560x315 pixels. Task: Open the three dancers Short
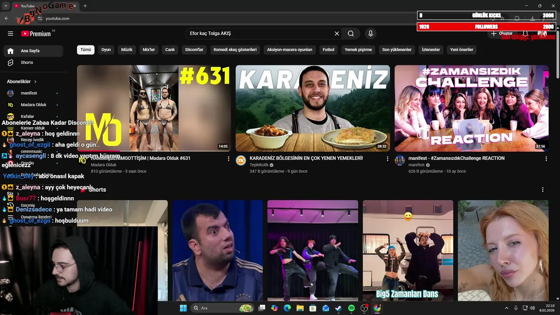(x=313, y=251)
